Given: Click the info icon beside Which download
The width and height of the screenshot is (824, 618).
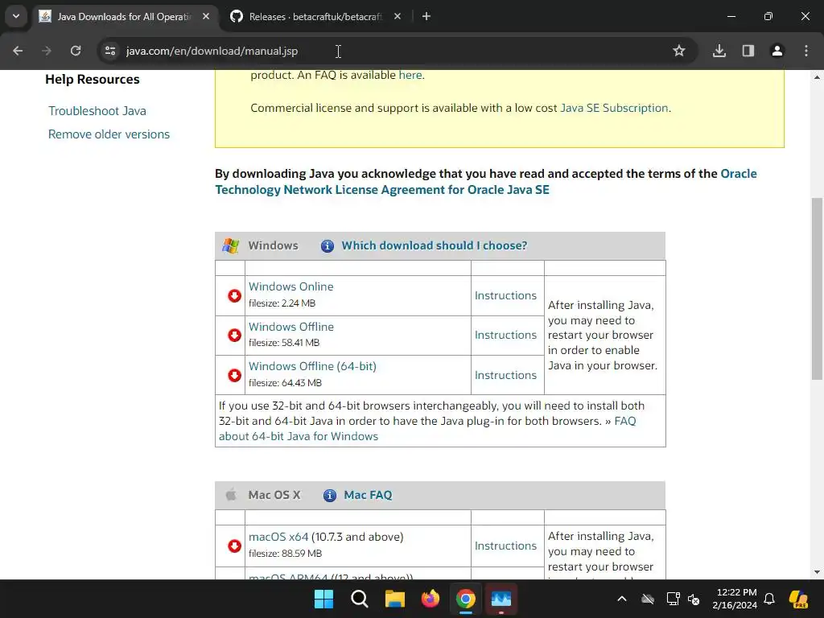Looking at the screenshot, I should point(328,246).
